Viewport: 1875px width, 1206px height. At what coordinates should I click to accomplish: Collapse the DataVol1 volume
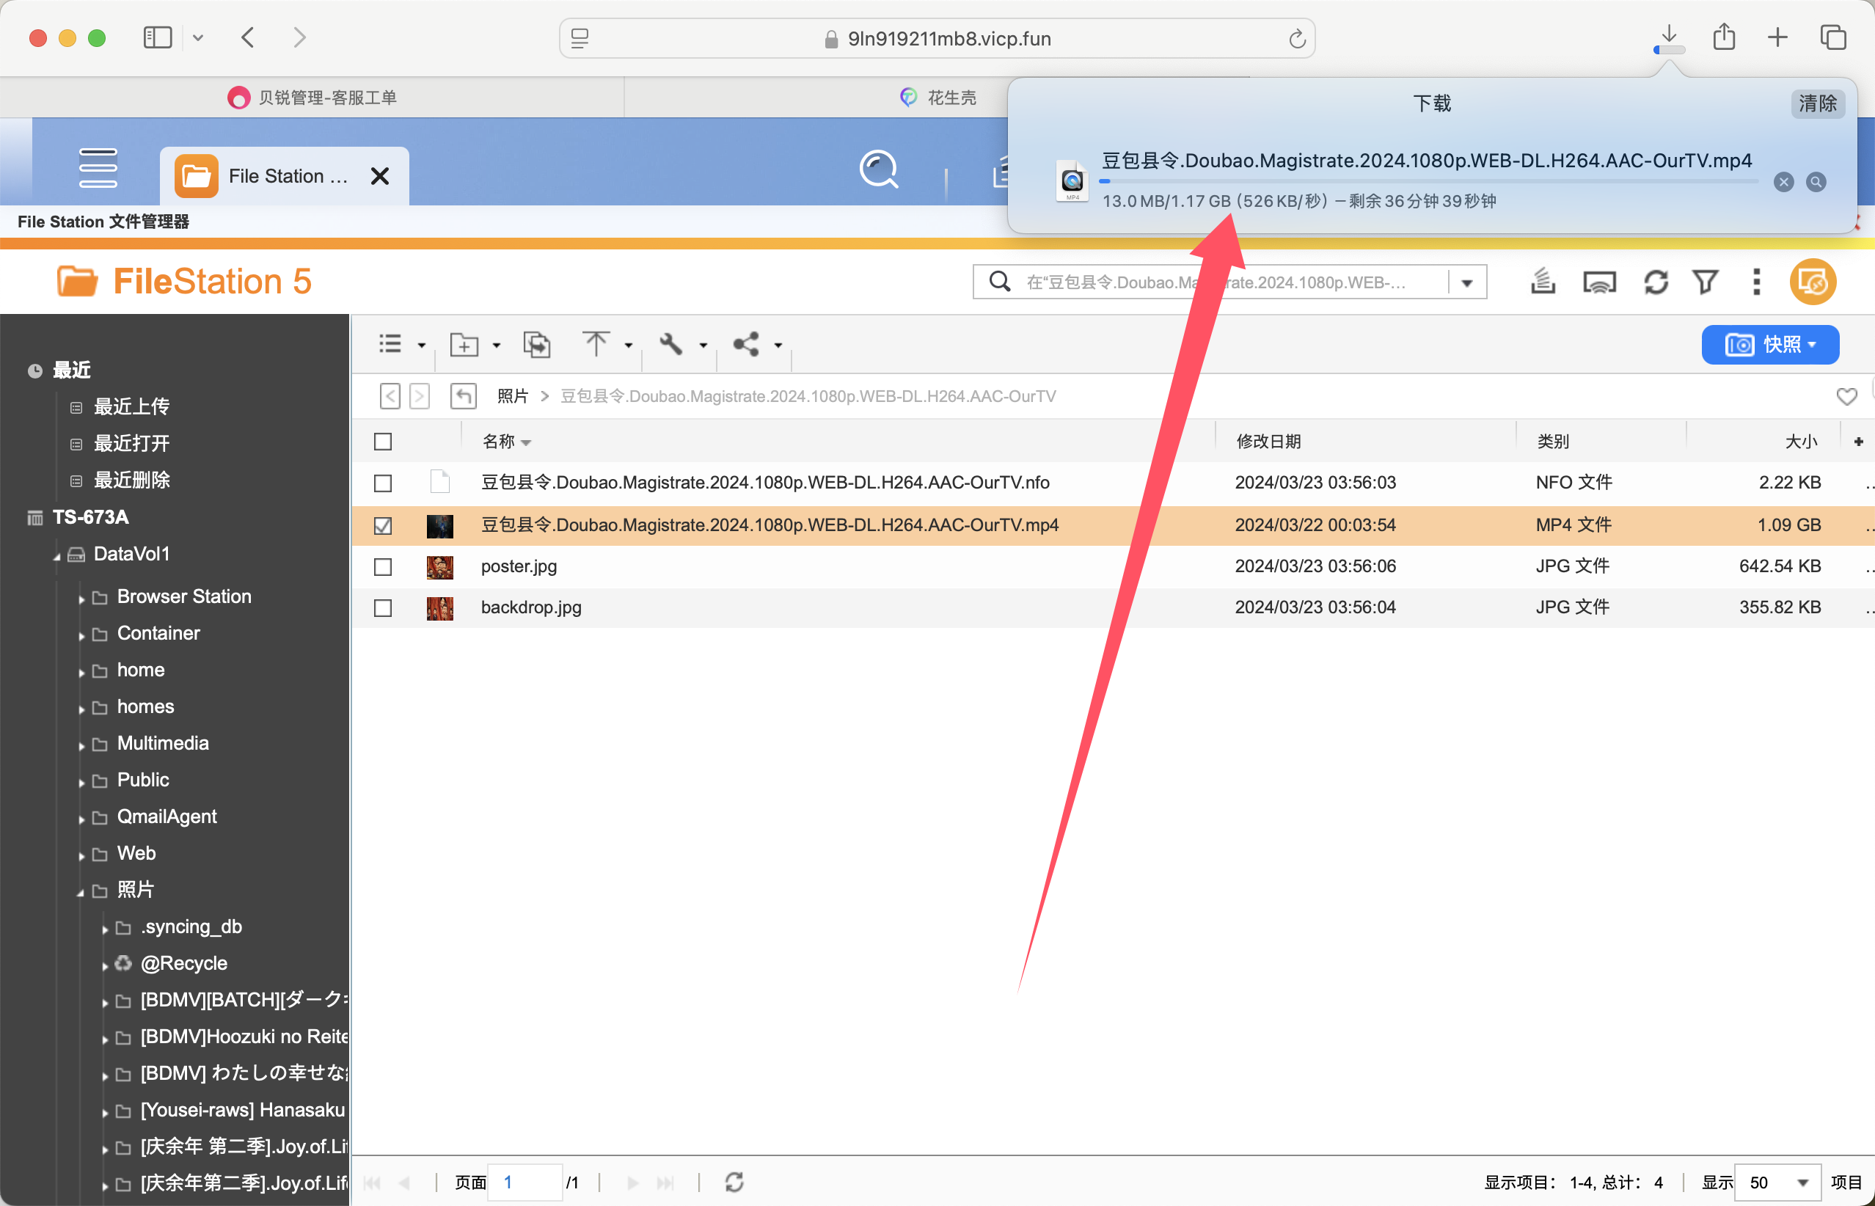tap(57, 556)
